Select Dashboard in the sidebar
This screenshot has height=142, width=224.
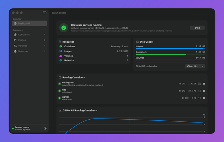click(29, 23)
